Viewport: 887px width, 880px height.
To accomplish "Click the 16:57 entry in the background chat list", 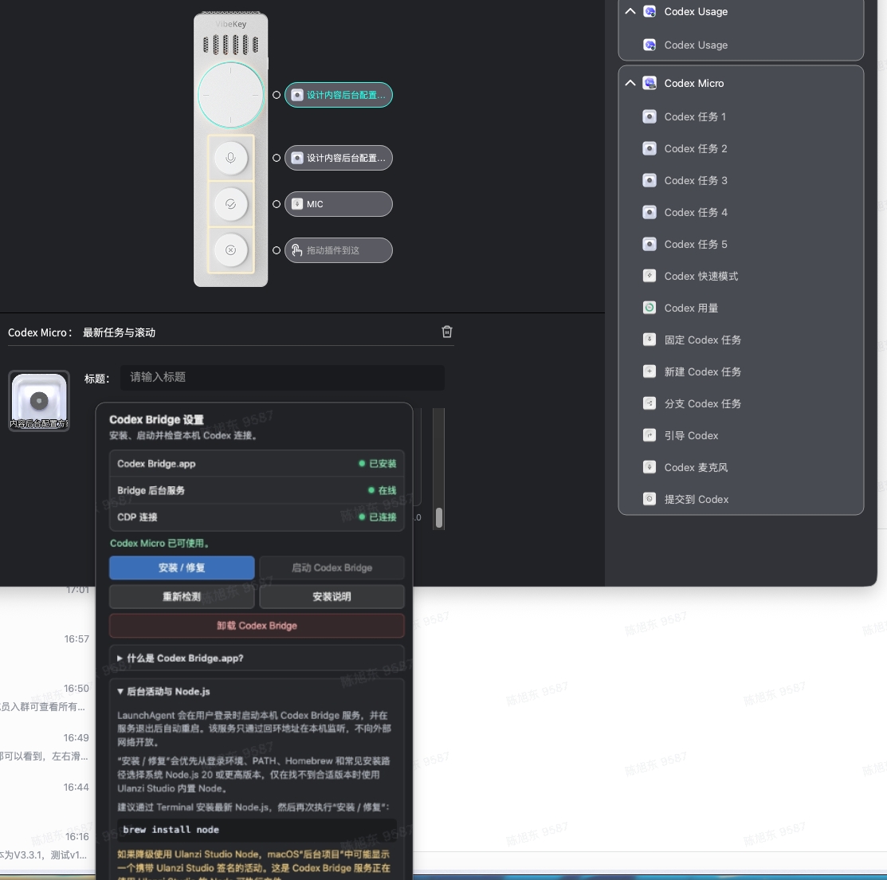I will coord(77,639).
